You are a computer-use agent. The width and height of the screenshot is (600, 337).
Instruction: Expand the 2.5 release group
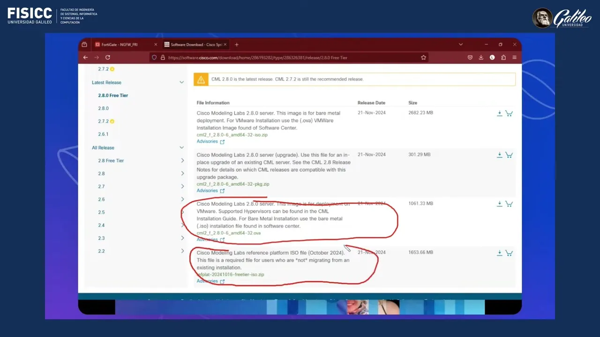tap(182, 212)
